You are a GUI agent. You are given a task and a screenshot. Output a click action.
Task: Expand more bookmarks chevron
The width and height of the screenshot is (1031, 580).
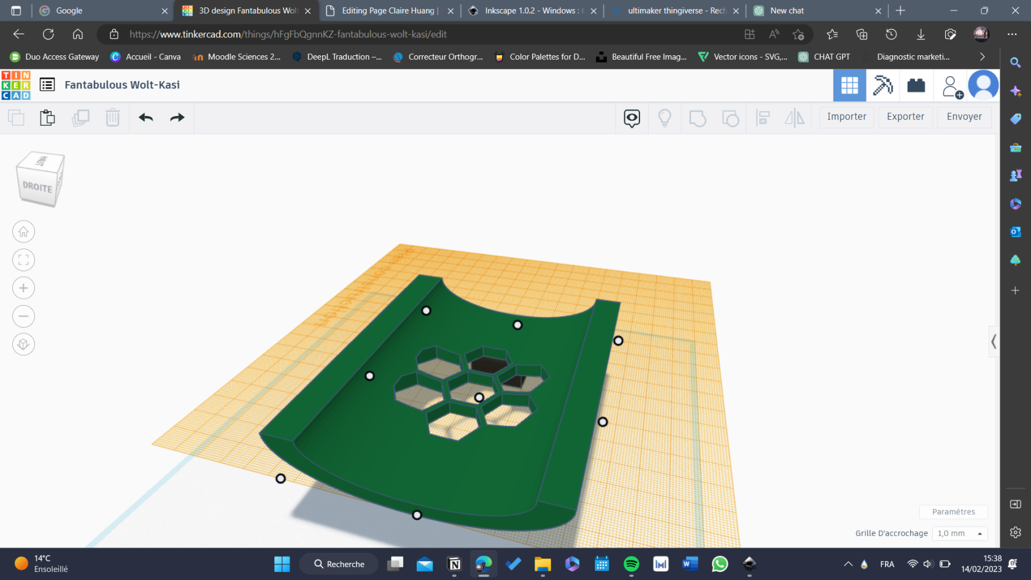[x=982, y=56]
